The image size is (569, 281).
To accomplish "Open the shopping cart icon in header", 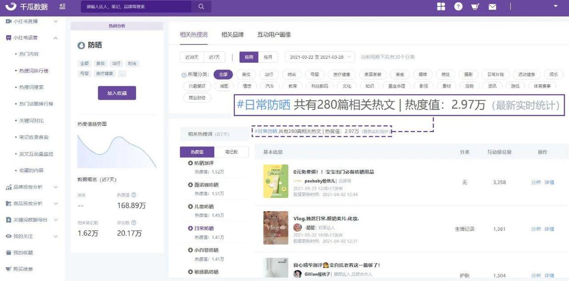I will (475, 6).
